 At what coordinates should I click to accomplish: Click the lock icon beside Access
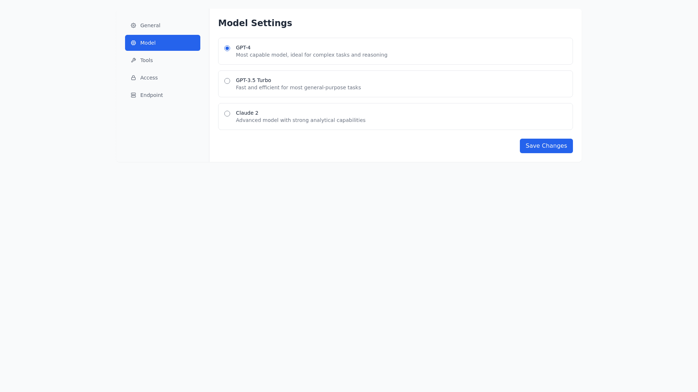(x=133, y=78)
